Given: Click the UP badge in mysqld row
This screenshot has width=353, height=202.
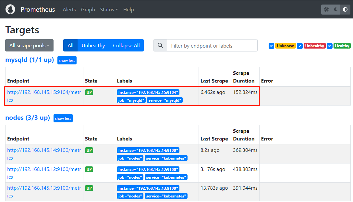Looking at the screenshot, I should [89, 92].
